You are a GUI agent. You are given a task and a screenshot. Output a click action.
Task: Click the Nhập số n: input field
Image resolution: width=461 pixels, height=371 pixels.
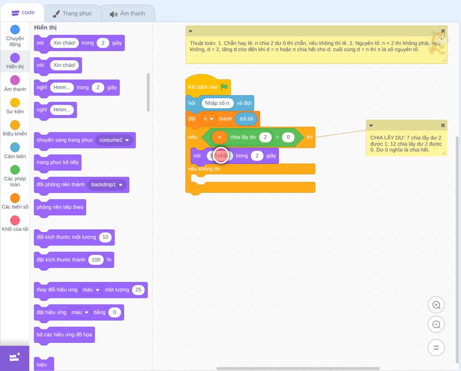pos(218,103)
